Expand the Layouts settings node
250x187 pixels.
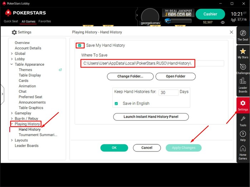12,140
